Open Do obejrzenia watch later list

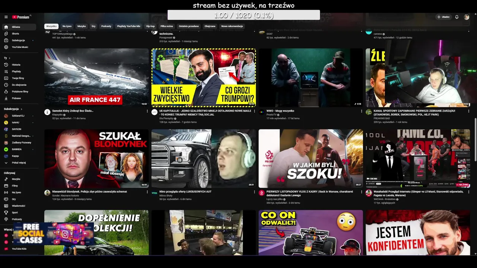[x=19, y=85]
